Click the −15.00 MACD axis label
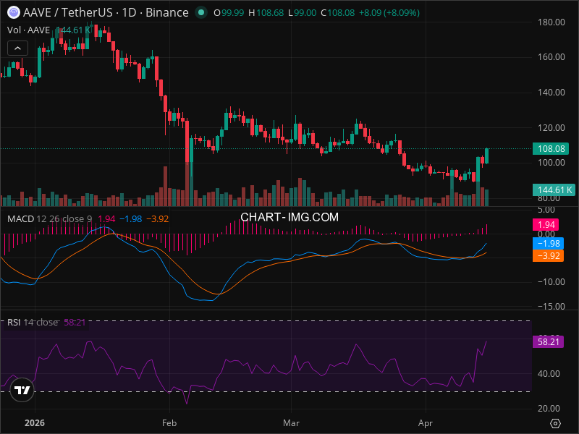 pos(551,306)
